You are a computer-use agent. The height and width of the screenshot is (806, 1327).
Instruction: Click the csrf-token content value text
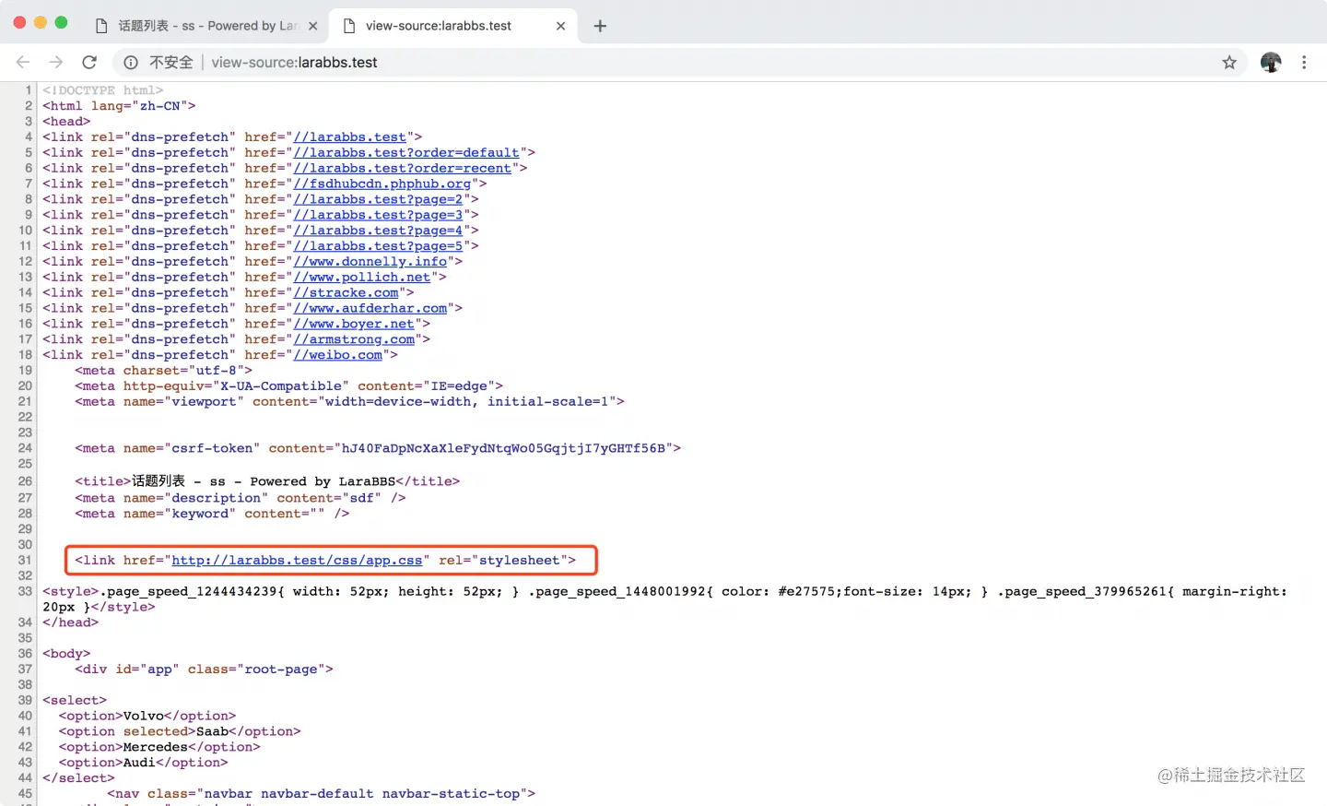coord(503,449)
